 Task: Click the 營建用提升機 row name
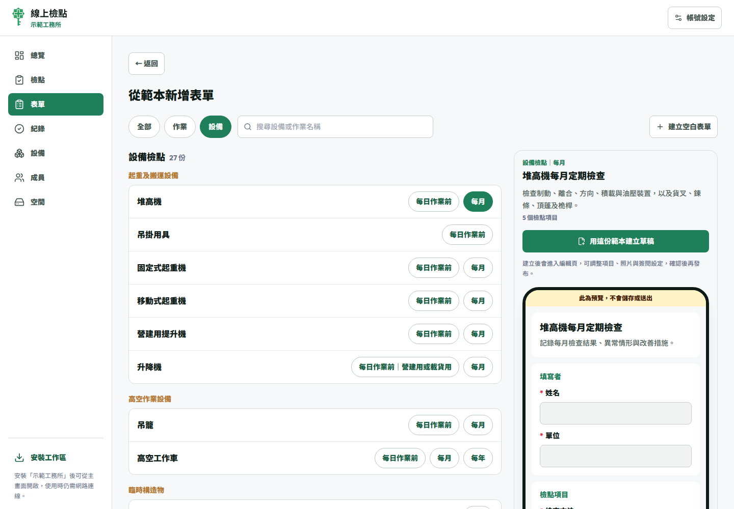pos(162,334)
